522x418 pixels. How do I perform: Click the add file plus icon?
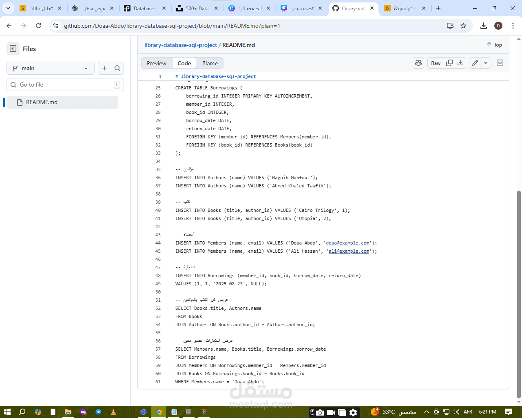pos(105,68)
